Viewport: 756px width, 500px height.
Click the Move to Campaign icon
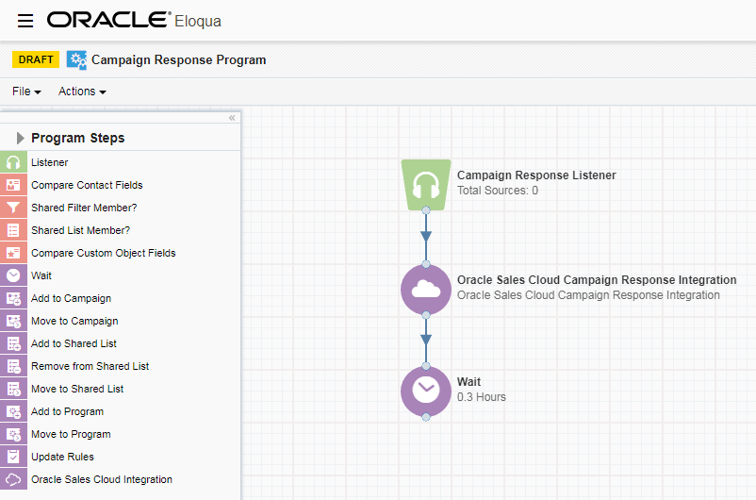tap(13, 321)
